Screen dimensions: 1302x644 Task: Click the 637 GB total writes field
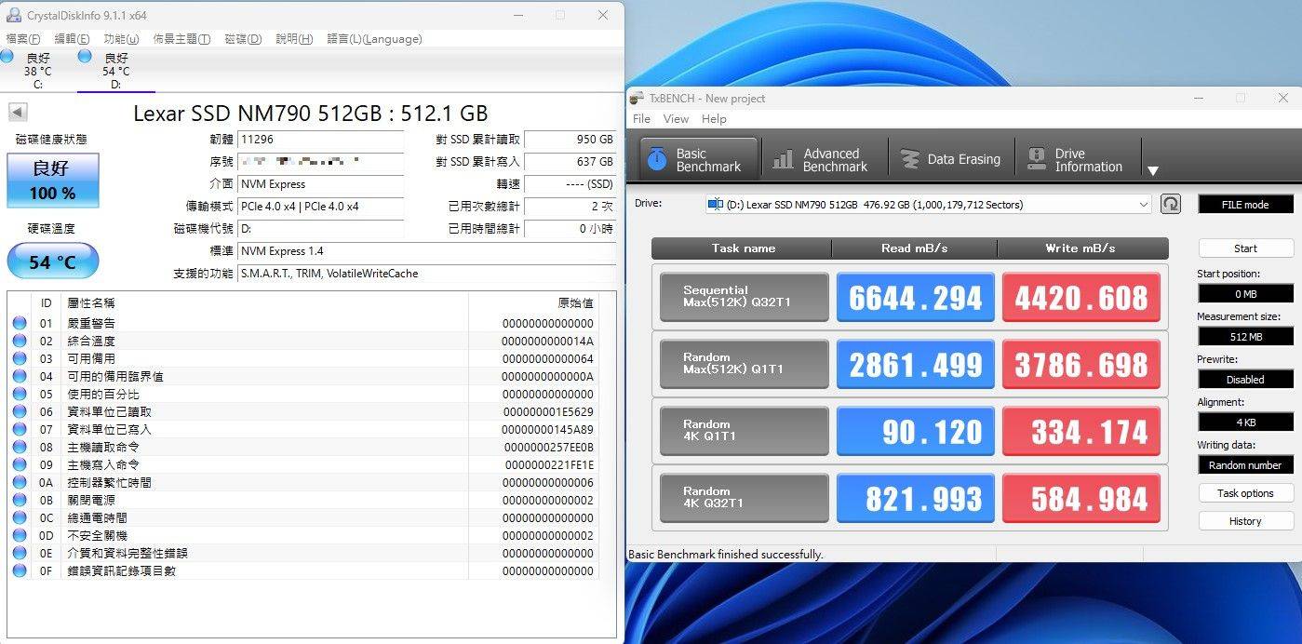pos(570,162)
